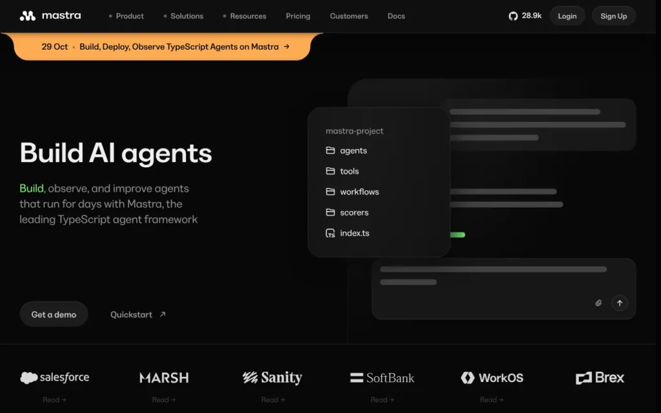Image resolution: width=661 pixels, height=413 pixels.
Task: Click the mastra wordmark text
Action: (x=61, y=15)
